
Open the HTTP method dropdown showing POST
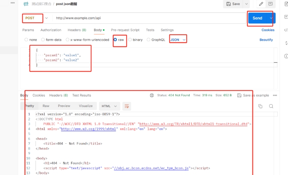click(36, 18)
